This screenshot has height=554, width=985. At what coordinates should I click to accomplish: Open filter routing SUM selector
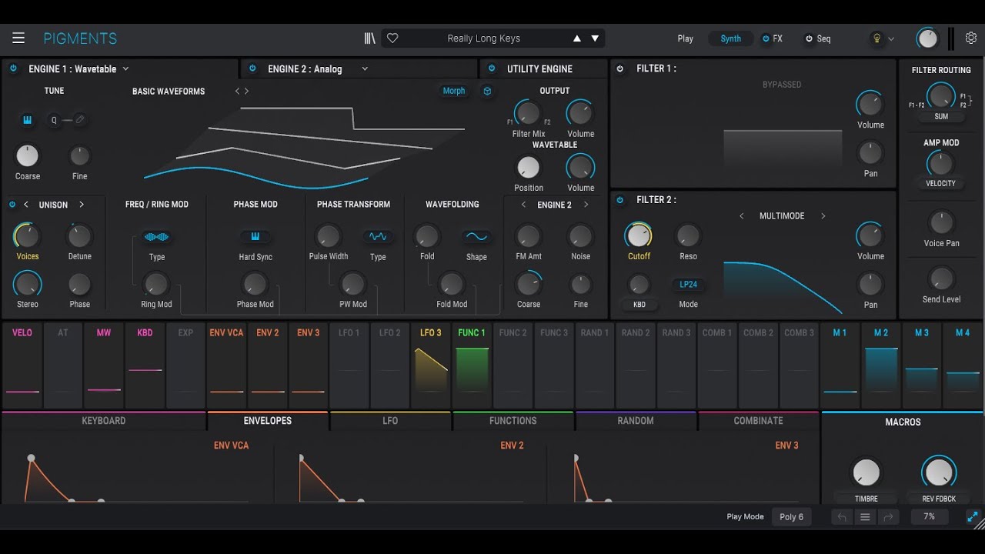(x=941, y=116)
